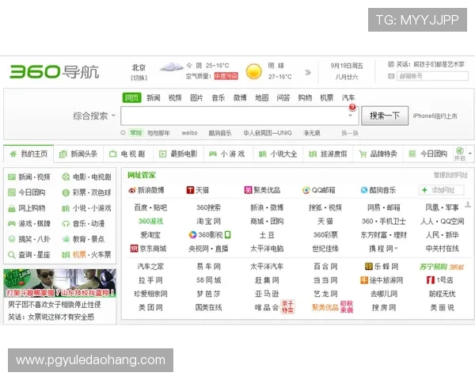475x380 pixels.
Task: Click the 教育·景点 sidebar icon
Action: coord(66,239)
